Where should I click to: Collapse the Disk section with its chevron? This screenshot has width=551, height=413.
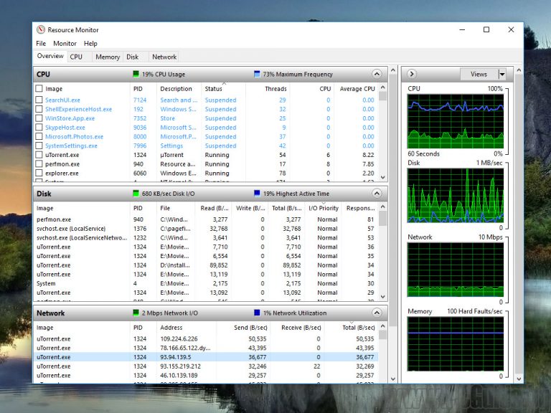377,194
